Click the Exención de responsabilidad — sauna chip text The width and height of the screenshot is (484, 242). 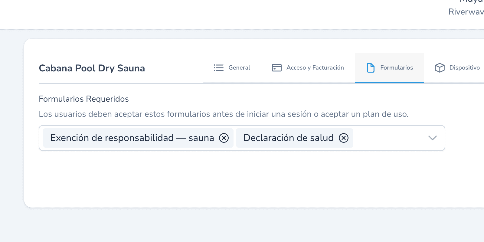[x=132, y=138]
